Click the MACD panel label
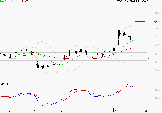Screen dimensions: 162x113 tap(4, 84)
